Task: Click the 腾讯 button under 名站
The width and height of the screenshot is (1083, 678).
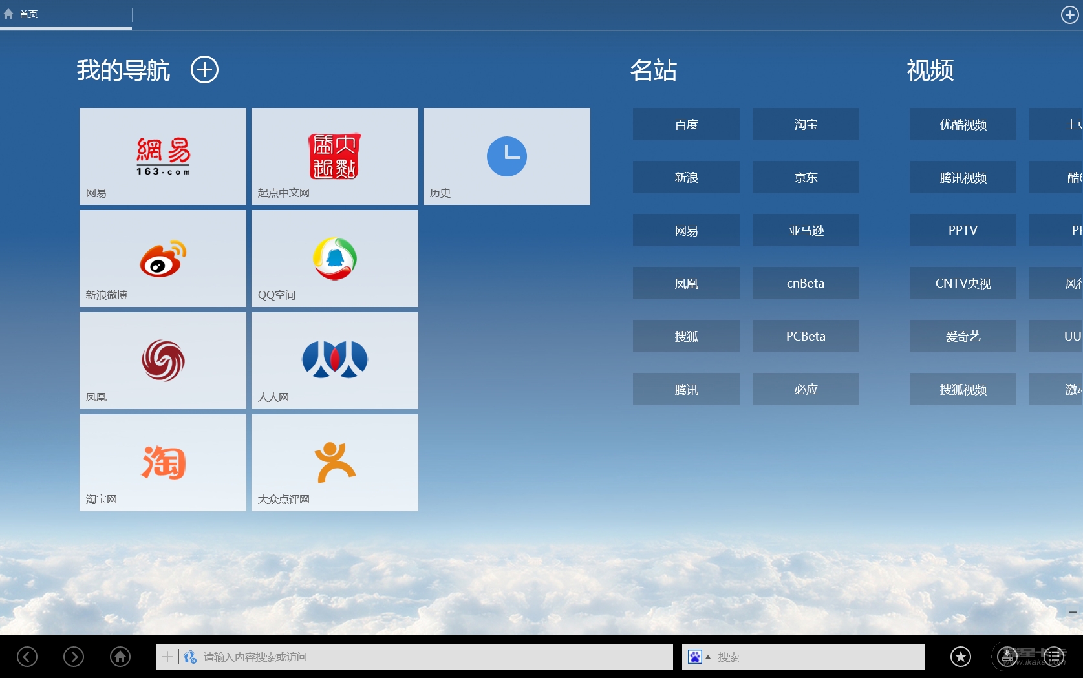Action: (686, 389)
